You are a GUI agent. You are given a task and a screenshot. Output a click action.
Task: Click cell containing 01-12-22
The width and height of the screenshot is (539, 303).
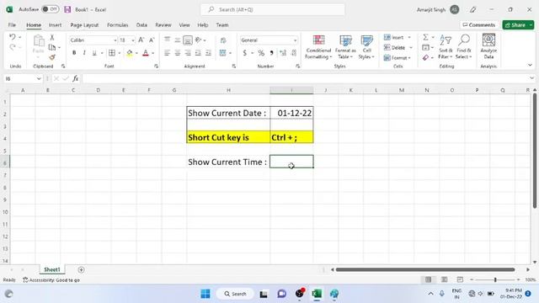coord(291,113)
